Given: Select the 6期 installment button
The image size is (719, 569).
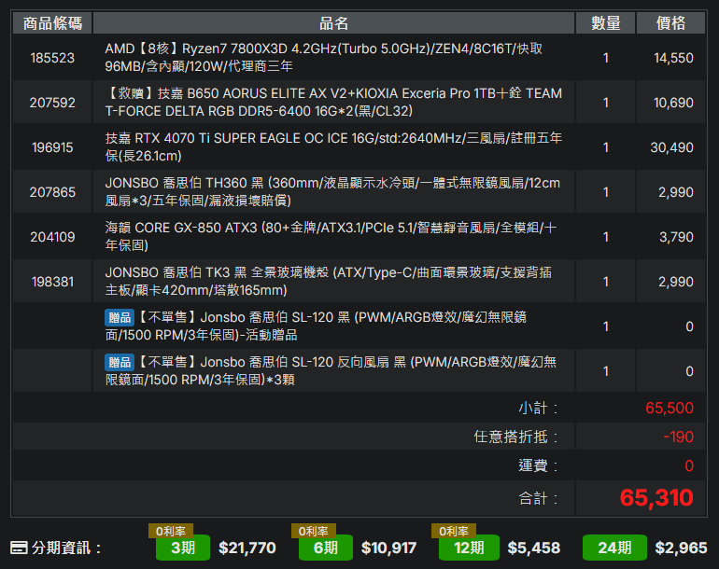Looking at the screenshot, I should pyautogui.click(x=326, y=548).
